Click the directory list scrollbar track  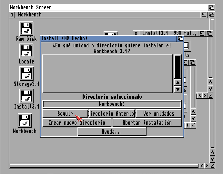[177, 67]
